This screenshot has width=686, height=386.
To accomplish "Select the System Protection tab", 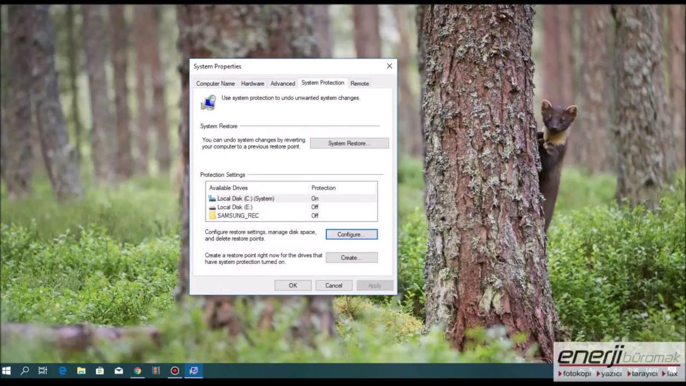I will 323,83.
